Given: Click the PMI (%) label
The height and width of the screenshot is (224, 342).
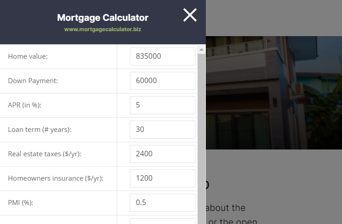Looking at the screenshot, I should [20, 203].
